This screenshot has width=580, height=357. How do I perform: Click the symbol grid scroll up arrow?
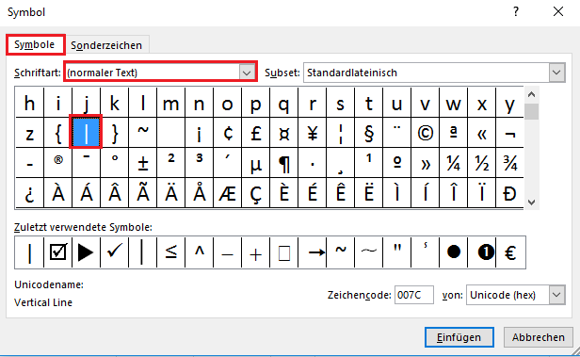point(532,95)
